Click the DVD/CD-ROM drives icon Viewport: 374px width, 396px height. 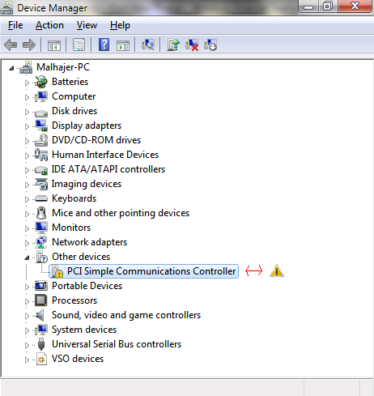[x=41, y=140]
